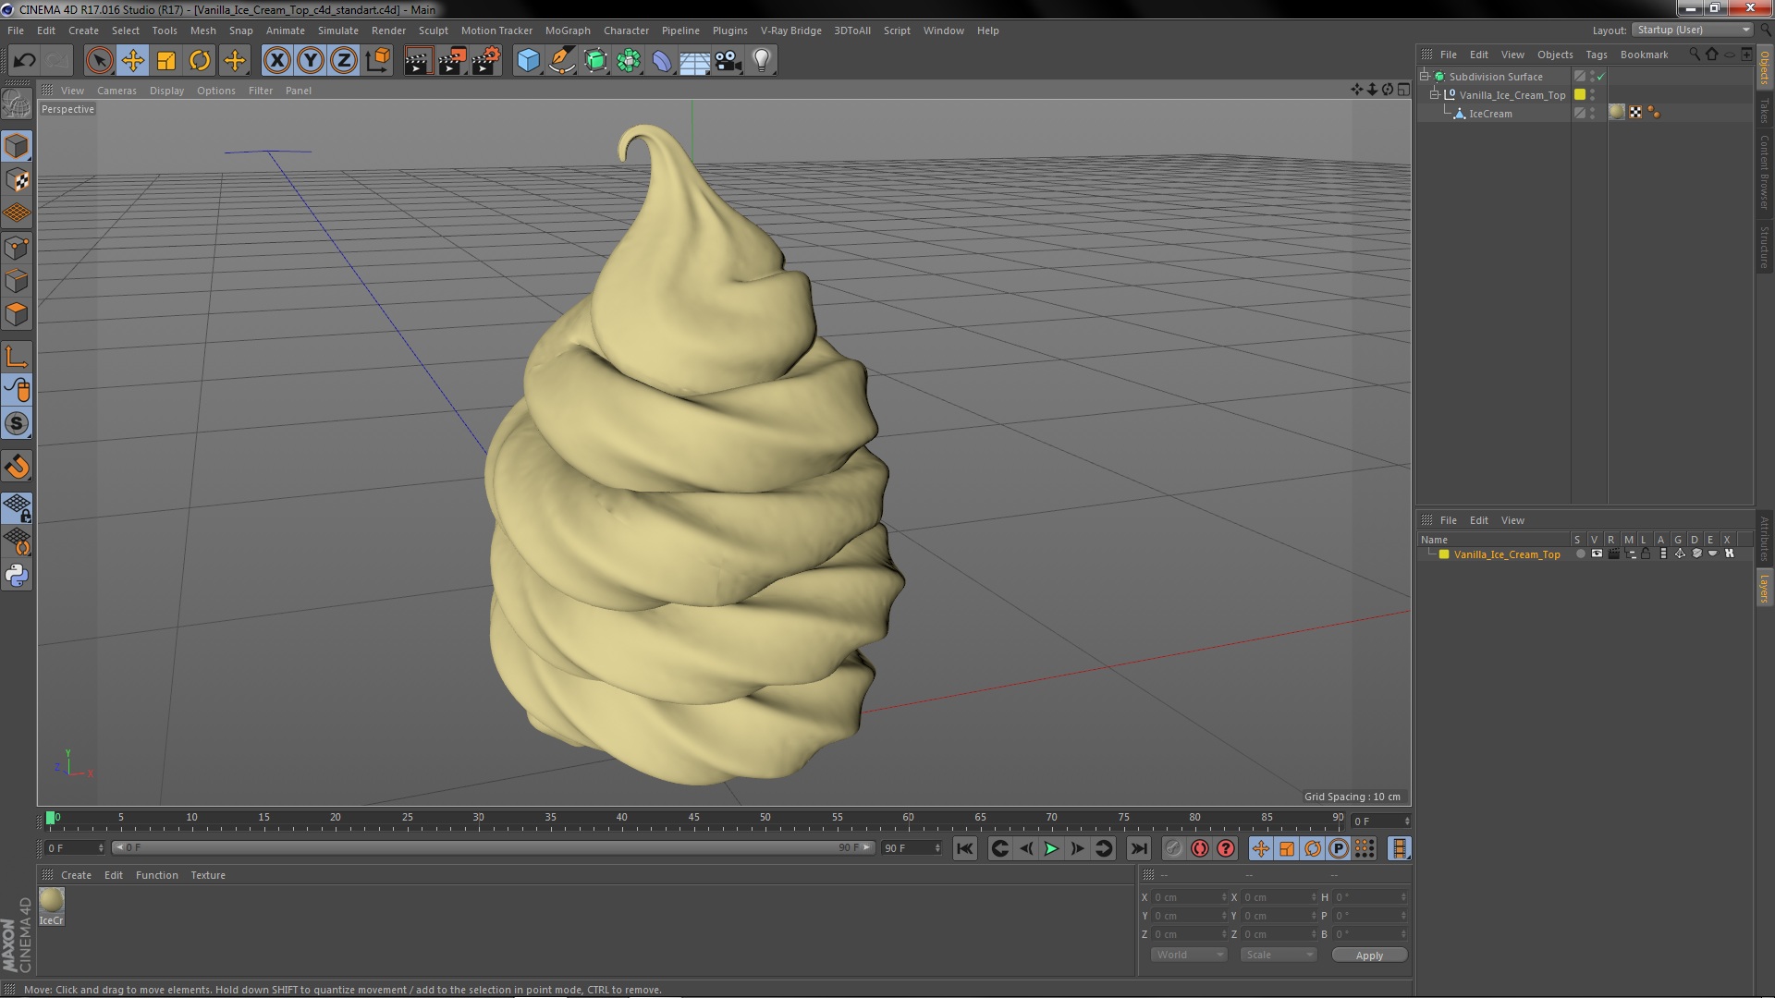Image resolution: width=1775 pixels, height=998 pixels.
Task: Play the animation forward
Action: [1051, 848]
